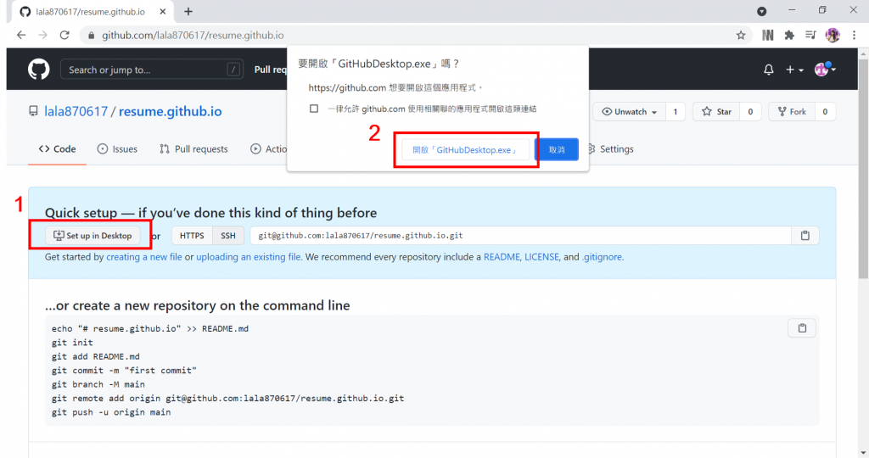Open a new browser tab

click(x=188, y=12)
